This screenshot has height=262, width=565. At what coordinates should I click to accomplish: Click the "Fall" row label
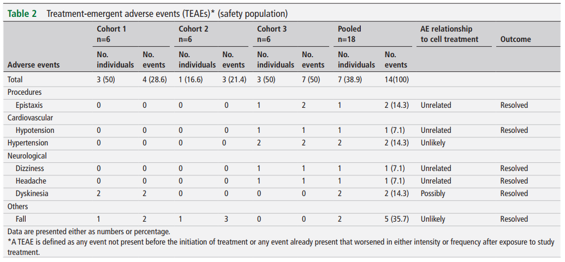pos(22,219)
